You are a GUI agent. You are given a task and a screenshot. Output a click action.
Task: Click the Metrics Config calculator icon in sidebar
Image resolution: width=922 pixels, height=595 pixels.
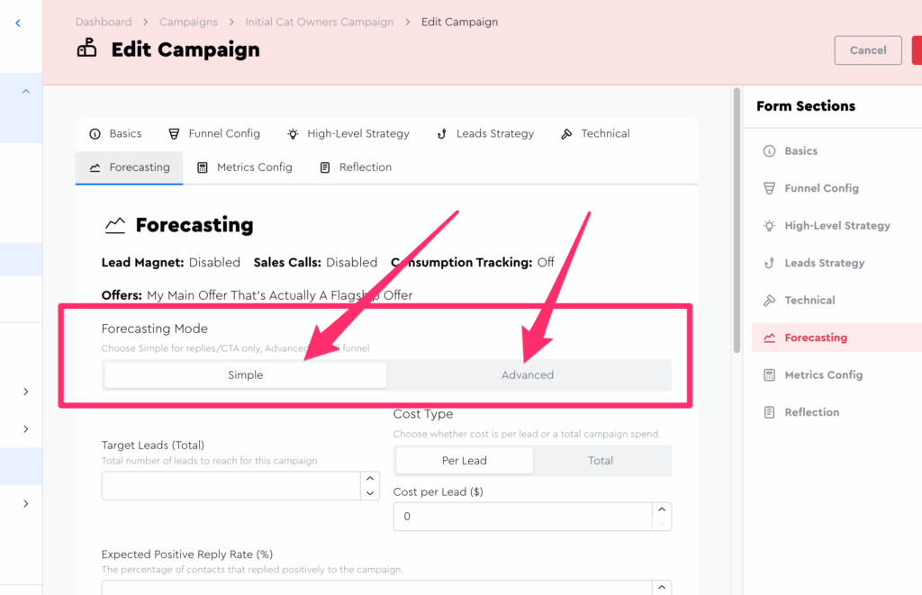click(769, 375)
